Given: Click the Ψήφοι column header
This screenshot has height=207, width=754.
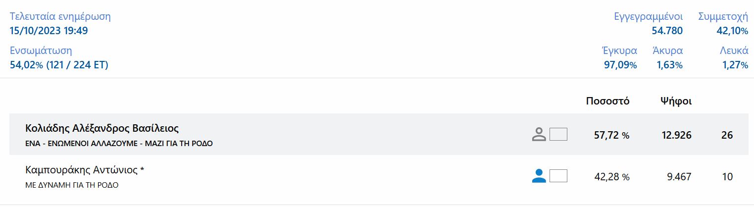Looking at the screenshot, I should [676, 102].
